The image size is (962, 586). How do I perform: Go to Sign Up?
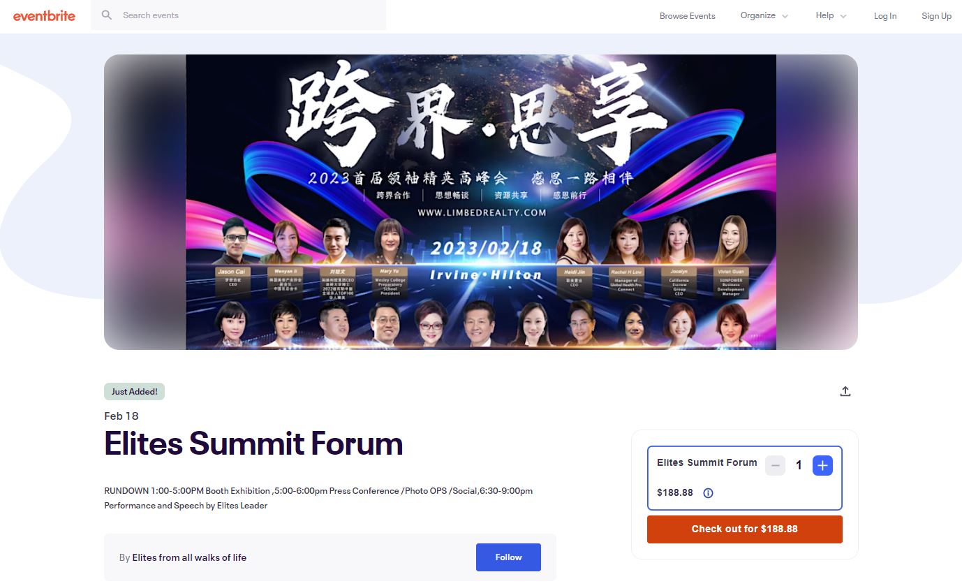pyautogui.click(x=936, y=16)
